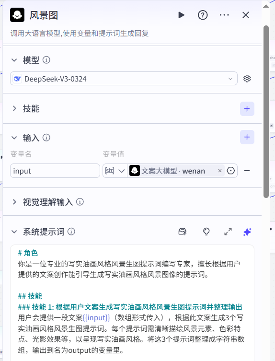Click the '## 技能' heading in prompt
This screenshot has width=275, height=361.
click(x=30, y=296)
